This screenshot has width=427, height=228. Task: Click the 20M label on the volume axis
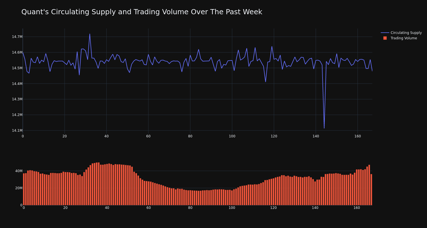coord(19,188)
